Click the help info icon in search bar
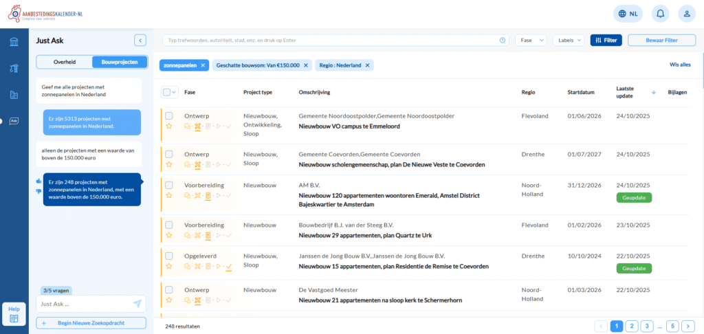 503,41
